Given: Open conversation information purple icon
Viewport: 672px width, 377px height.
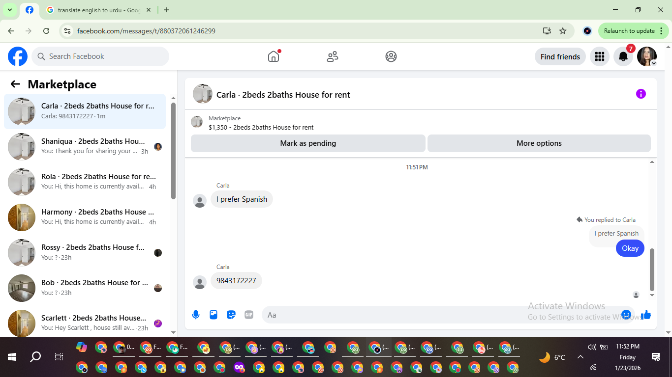Looking at the screenshot, I should [641, 94].
